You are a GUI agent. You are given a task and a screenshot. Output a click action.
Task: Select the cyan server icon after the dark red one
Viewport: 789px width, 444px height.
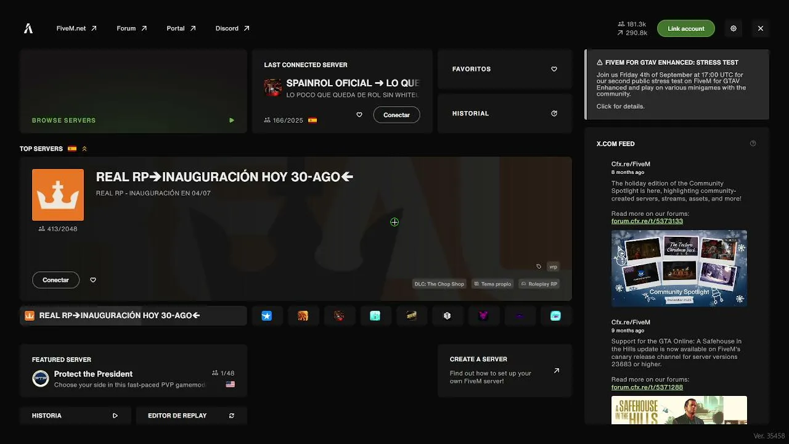pos(375,316)
